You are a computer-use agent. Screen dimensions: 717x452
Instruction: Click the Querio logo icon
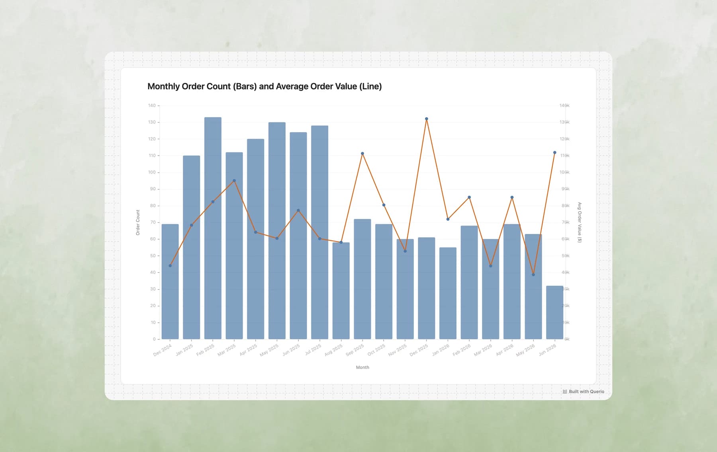click(565, 392)
